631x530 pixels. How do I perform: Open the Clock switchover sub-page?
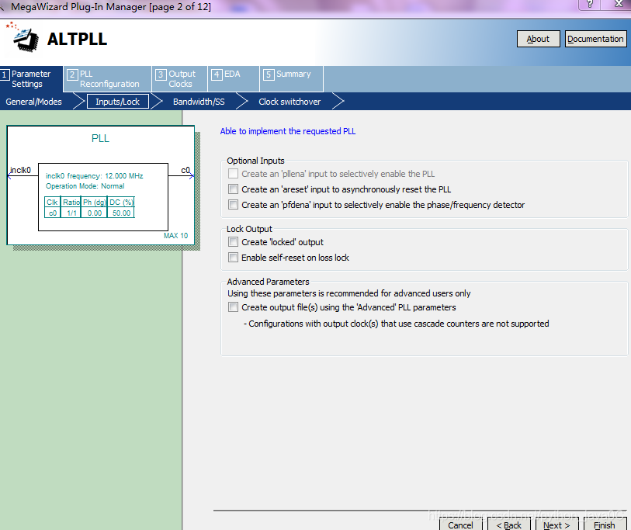(x=289, y=102)
